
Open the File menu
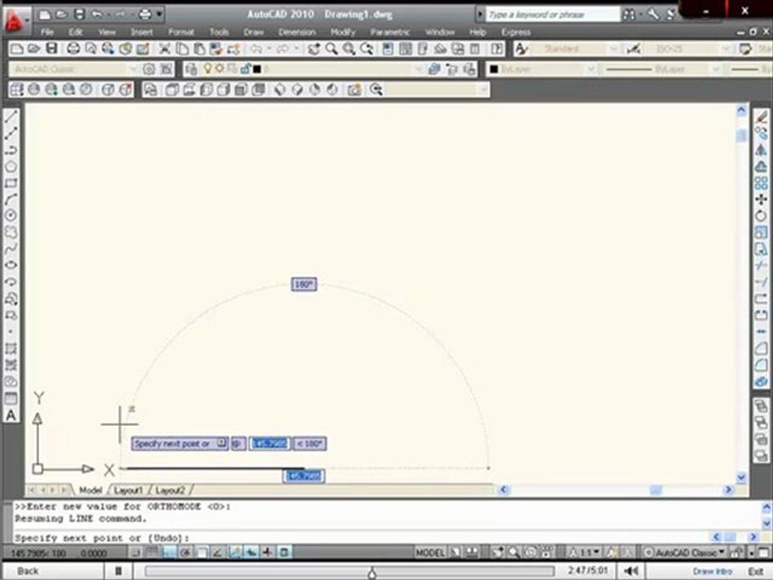[x=47, y=32]
